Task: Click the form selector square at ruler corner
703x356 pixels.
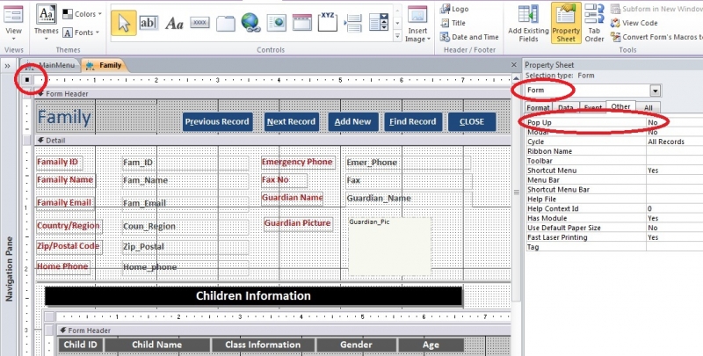Action: 28,80
